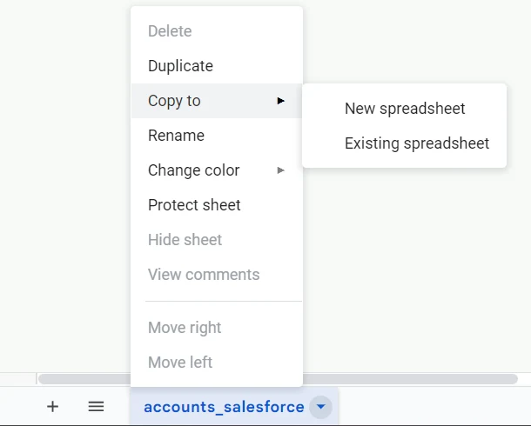
Task: Open the Copy to submenu
Action: click(217, 101)
